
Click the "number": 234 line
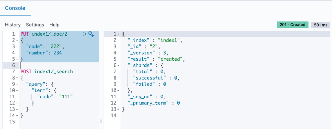tap(44, 53)
